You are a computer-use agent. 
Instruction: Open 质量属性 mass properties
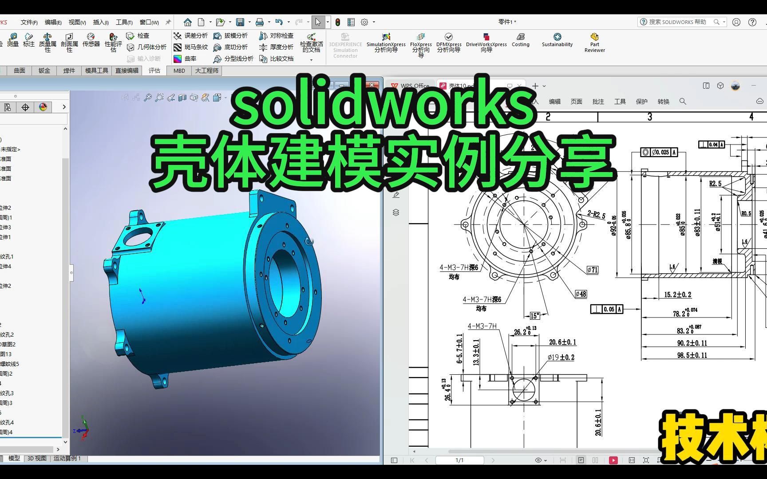click(x=47, y=43)
